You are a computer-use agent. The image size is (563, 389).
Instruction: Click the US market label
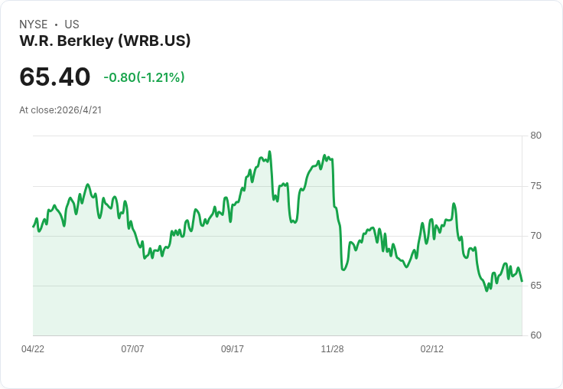[72, 25]
